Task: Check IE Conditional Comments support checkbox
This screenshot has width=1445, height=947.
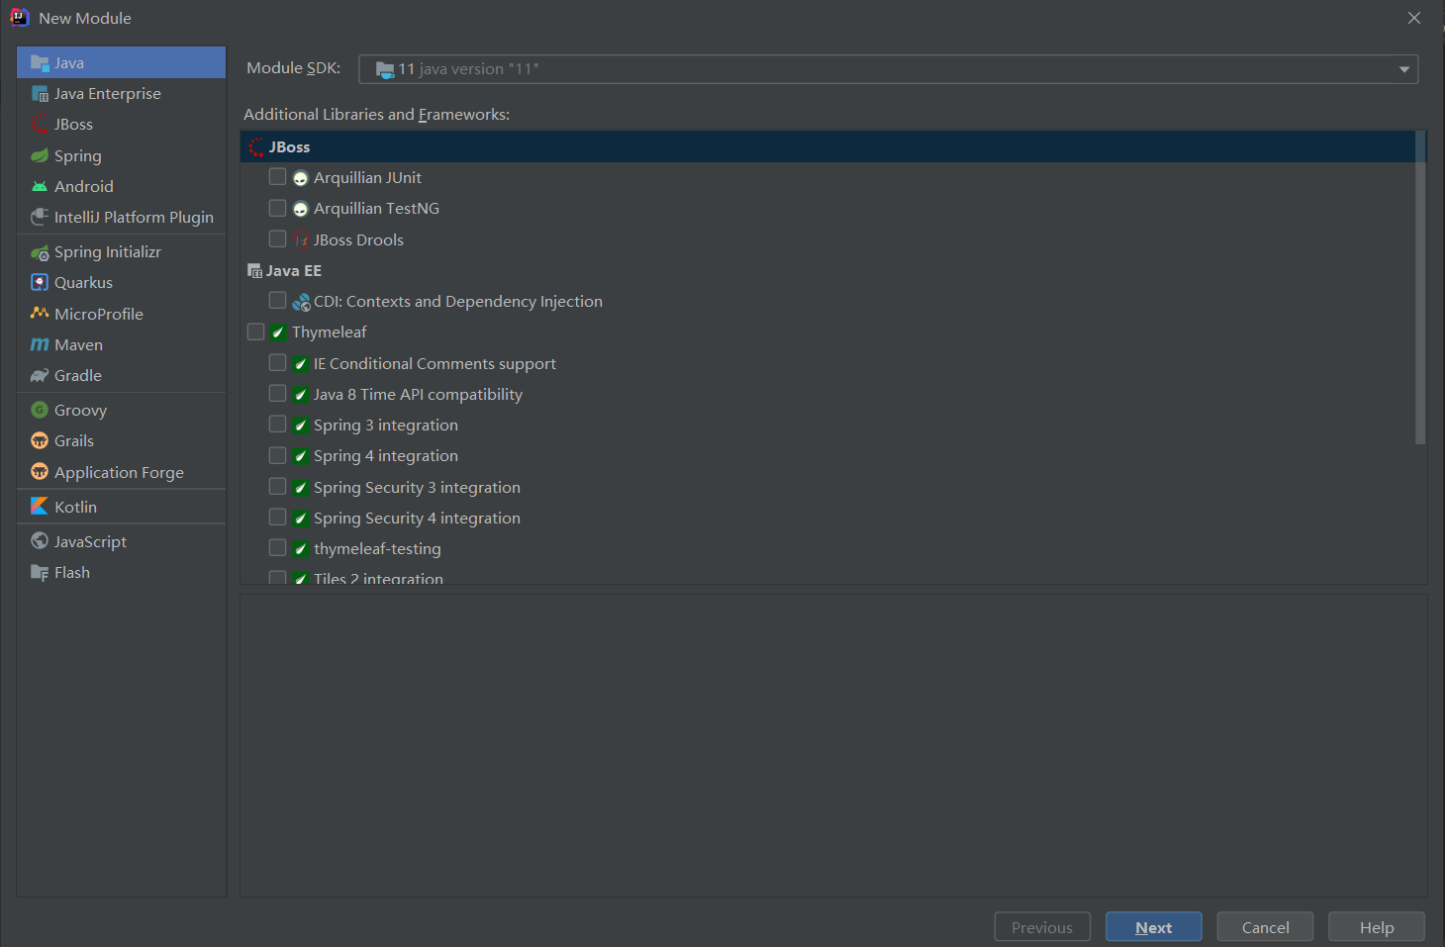Action: [278, 363]
